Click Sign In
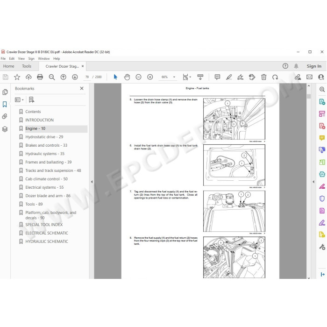 (314, 66)
